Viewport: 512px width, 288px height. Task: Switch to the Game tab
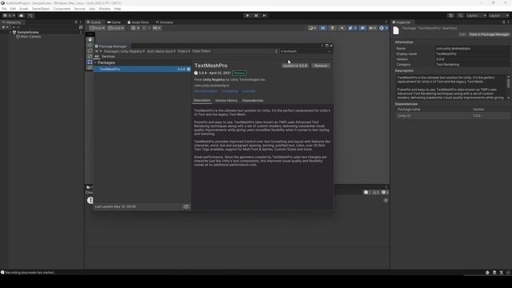tap(114, 22)
